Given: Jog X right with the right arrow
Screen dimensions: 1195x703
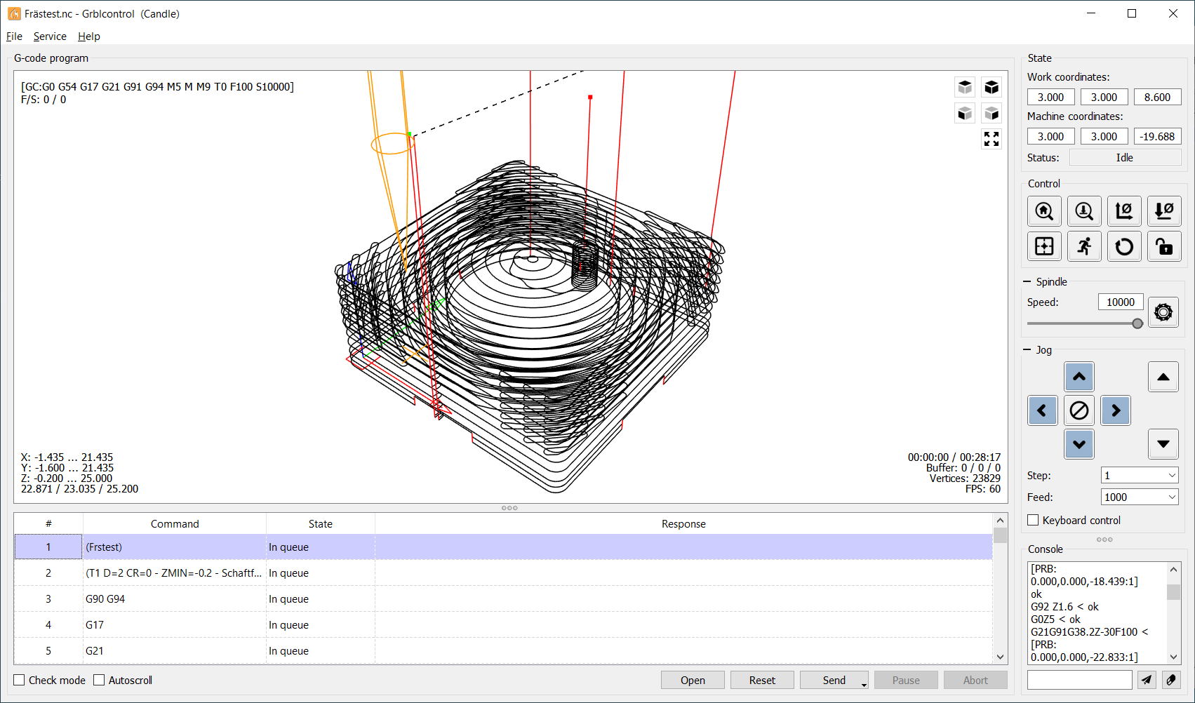Looking at the screenshot, I should pos(1116,410).
